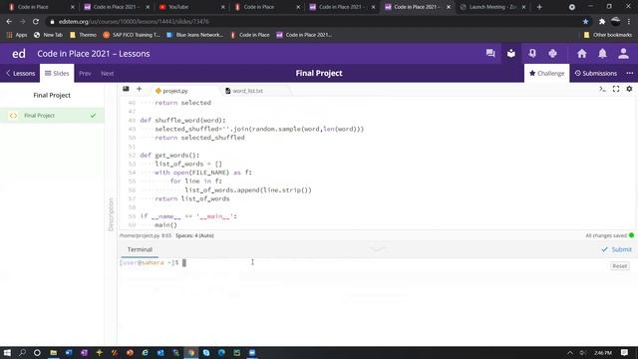
Task: Click the puzzle piece icon in the Ed header
Action: click(x=552, y=53)
